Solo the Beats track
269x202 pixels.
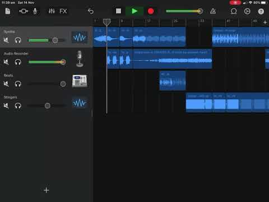click(18, 84)
